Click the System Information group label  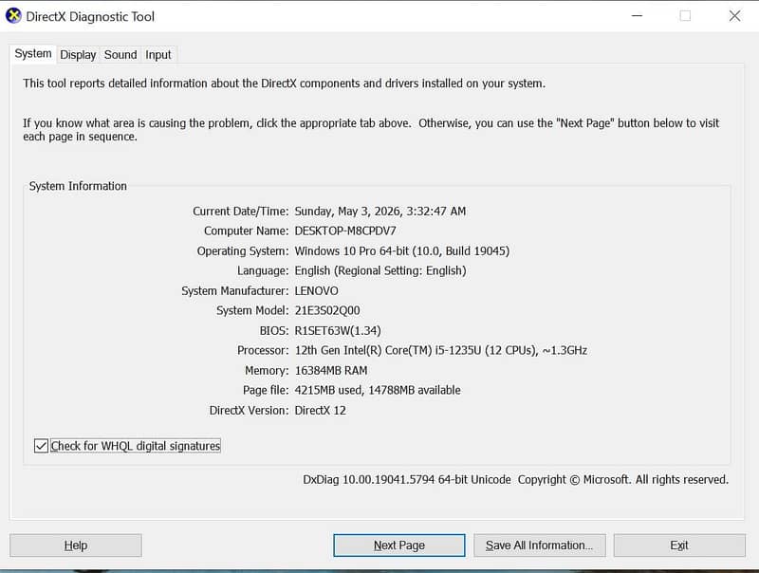click(x=78, y=186)
